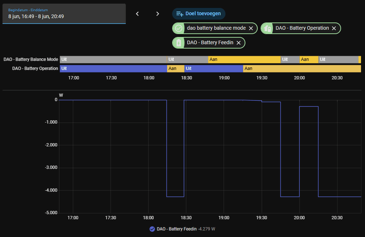365x237 pixels.
Task: Click first blue Uit segment in Battery Operation
Action: pos(113,69)
